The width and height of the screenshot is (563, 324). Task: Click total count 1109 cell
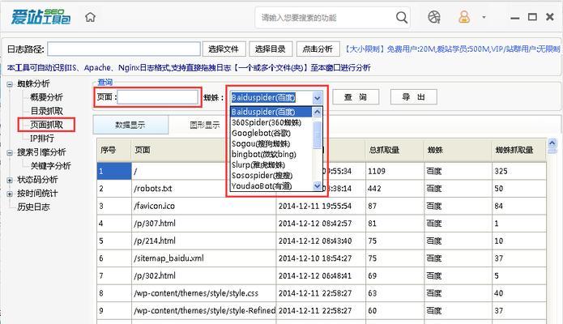tap(395, 171)
